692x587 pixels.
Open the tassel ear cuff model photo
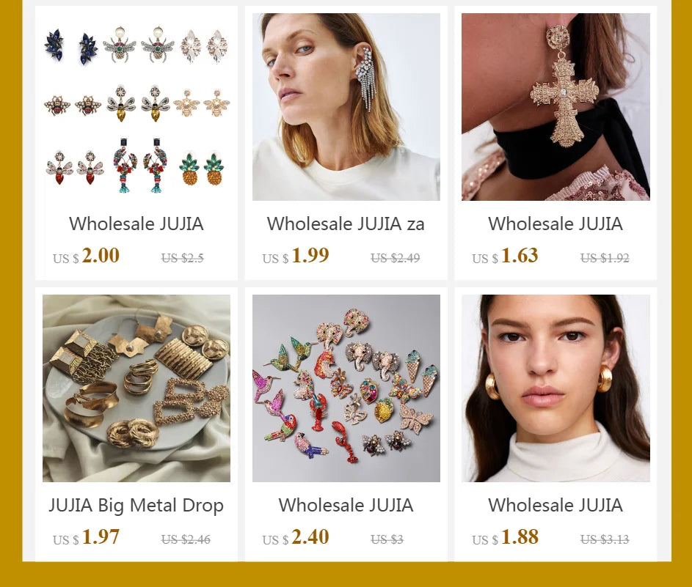click(346, 107)
